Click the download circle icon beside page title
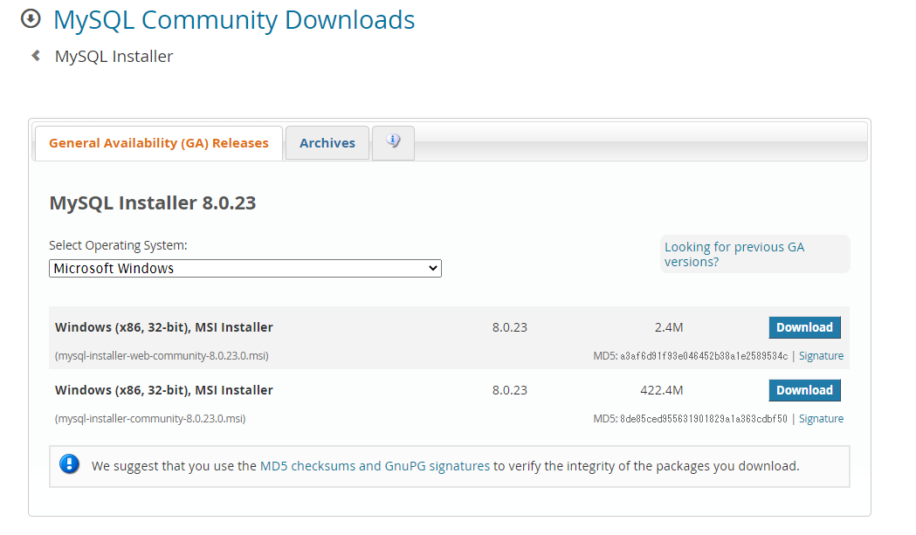Image resolution: width=916 pixels, height=535 pixels. point(31,18)
